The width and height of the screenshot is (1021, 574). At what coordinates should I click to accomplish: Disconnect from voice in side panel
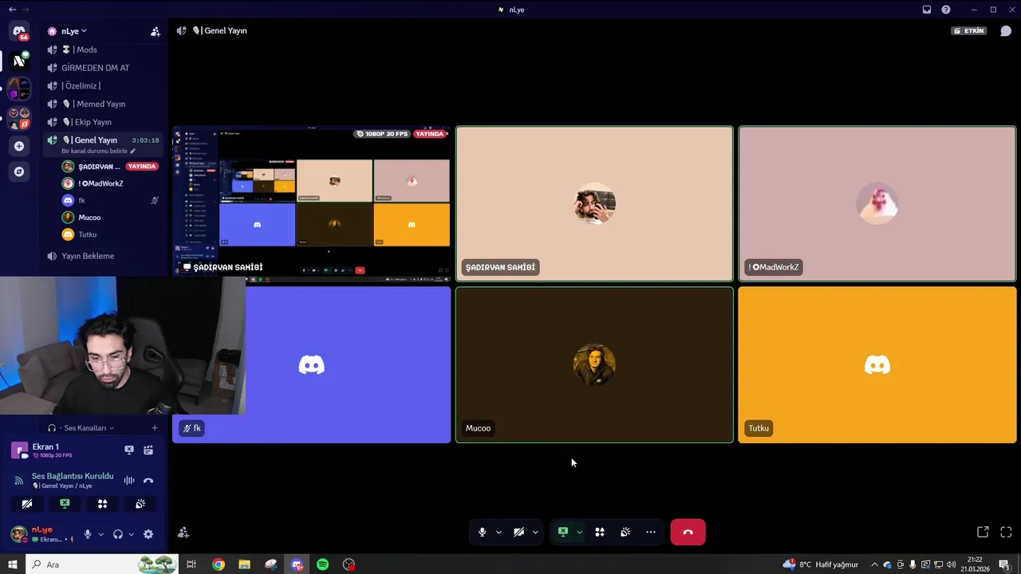tap(148, 481)
